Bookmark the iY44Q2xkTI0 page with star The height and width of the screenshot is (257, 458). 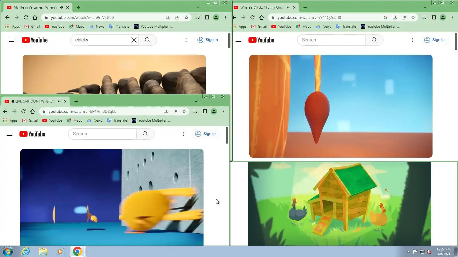click(413, 17)
